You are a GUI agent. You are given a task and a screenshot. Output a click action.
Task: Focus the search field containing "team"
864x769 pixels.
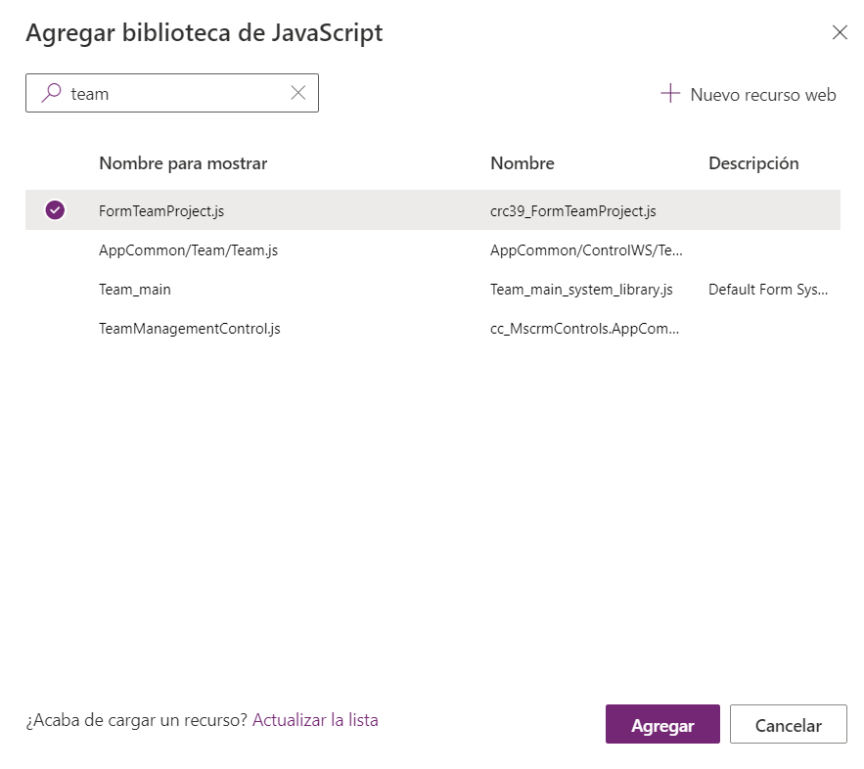tap(176, 94)
